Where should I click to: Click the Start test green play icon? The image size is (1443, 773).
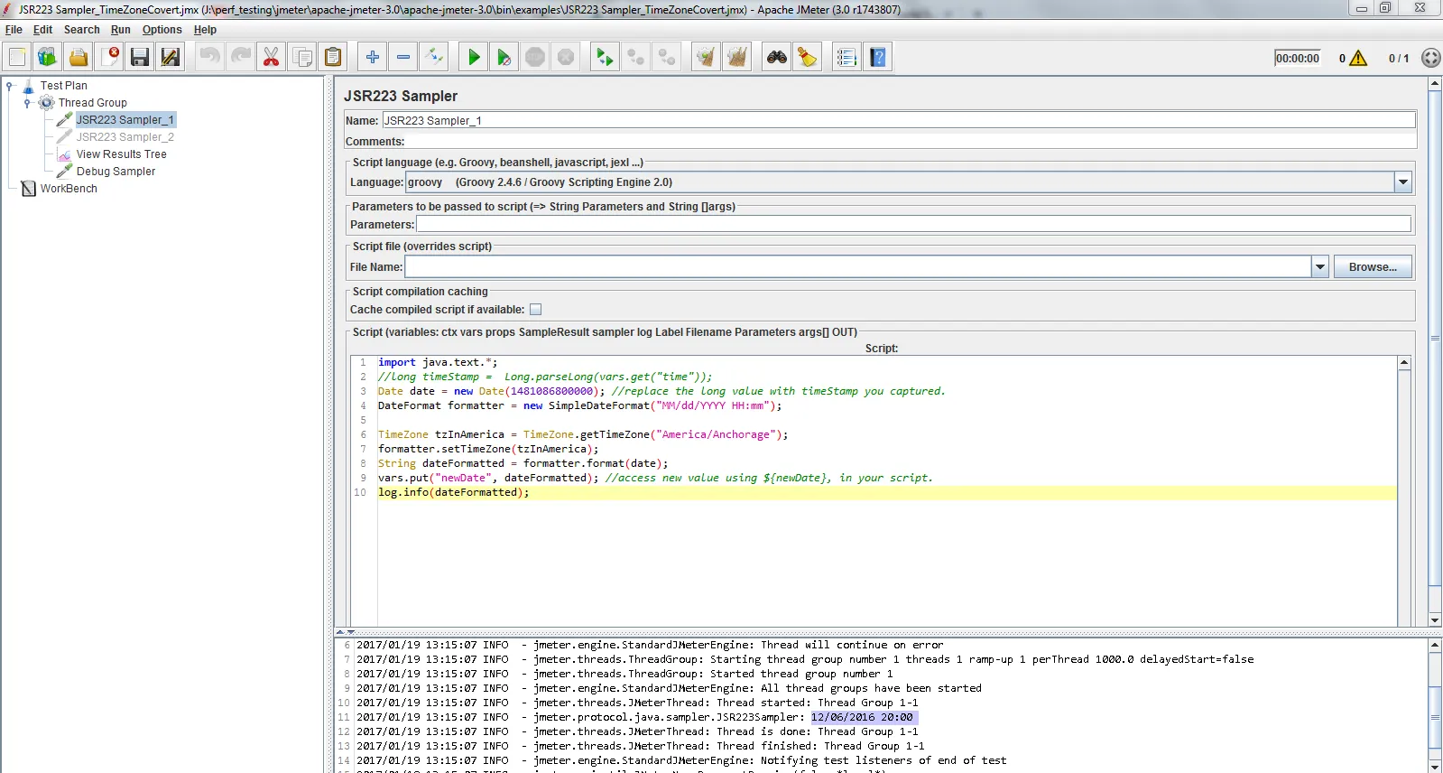[474, 58]
